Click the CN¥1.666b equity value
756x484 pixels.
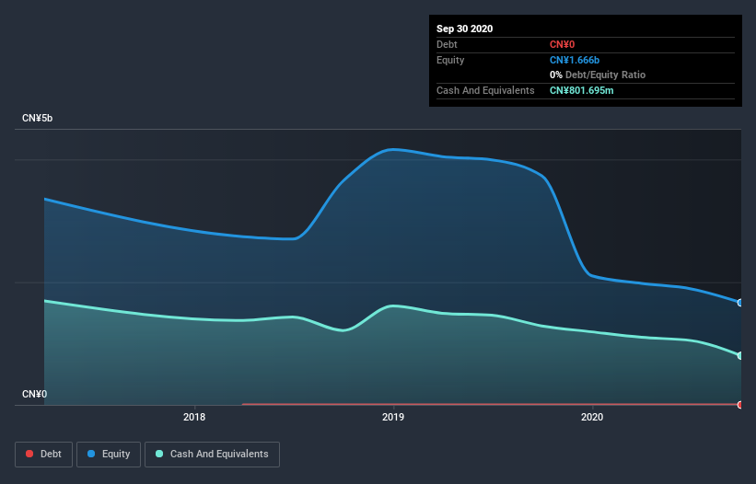click(x=575, y=60)
